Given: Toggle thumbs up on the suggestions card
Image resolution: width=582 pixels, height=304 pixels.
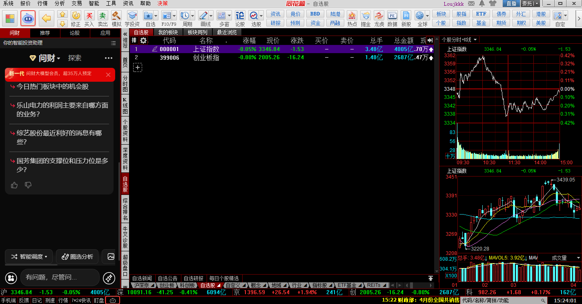Looking at the screenshot, I should (14, 185).
